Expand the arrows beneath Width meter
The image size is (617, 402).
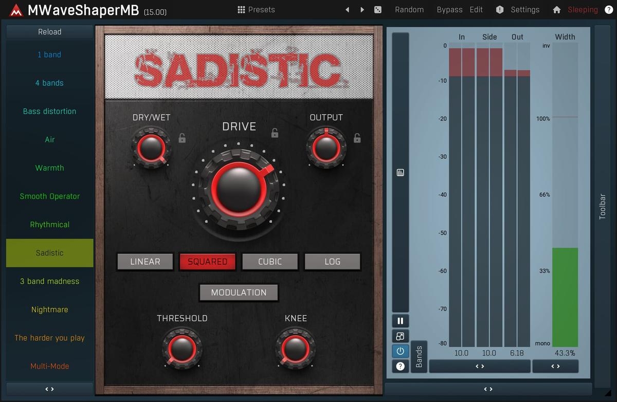tap(555, 366)
